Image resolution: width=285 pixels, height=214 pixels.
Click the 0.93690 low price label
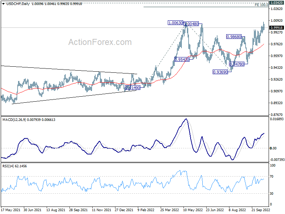220,72
